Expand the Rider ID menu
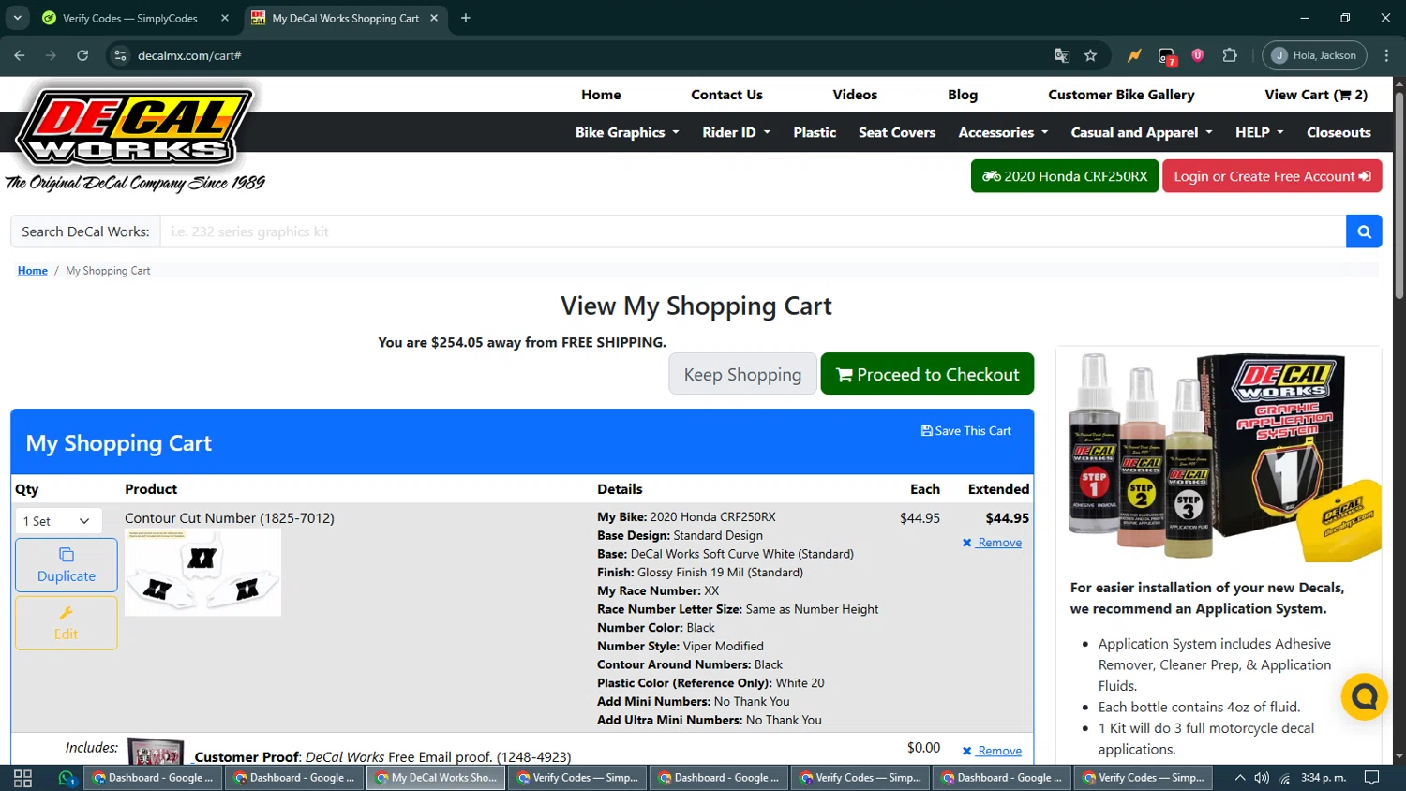The image size is (1406, 791). point(736,132)
